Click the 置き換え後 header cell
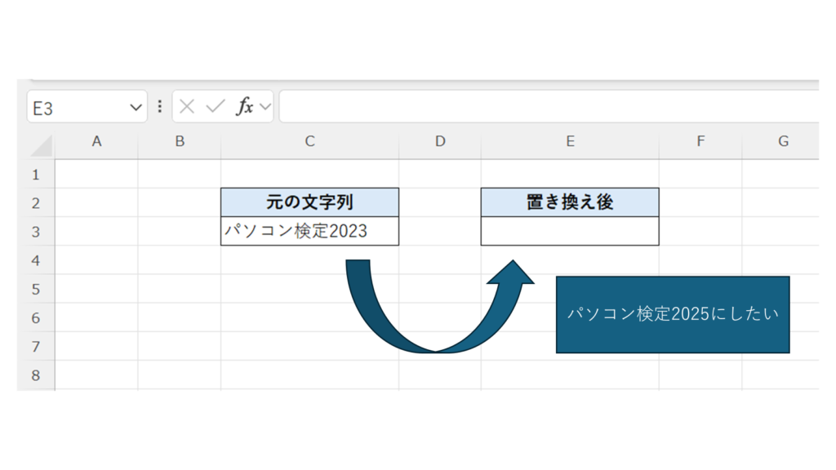This screenshot has height=470, width=836. 570,202
